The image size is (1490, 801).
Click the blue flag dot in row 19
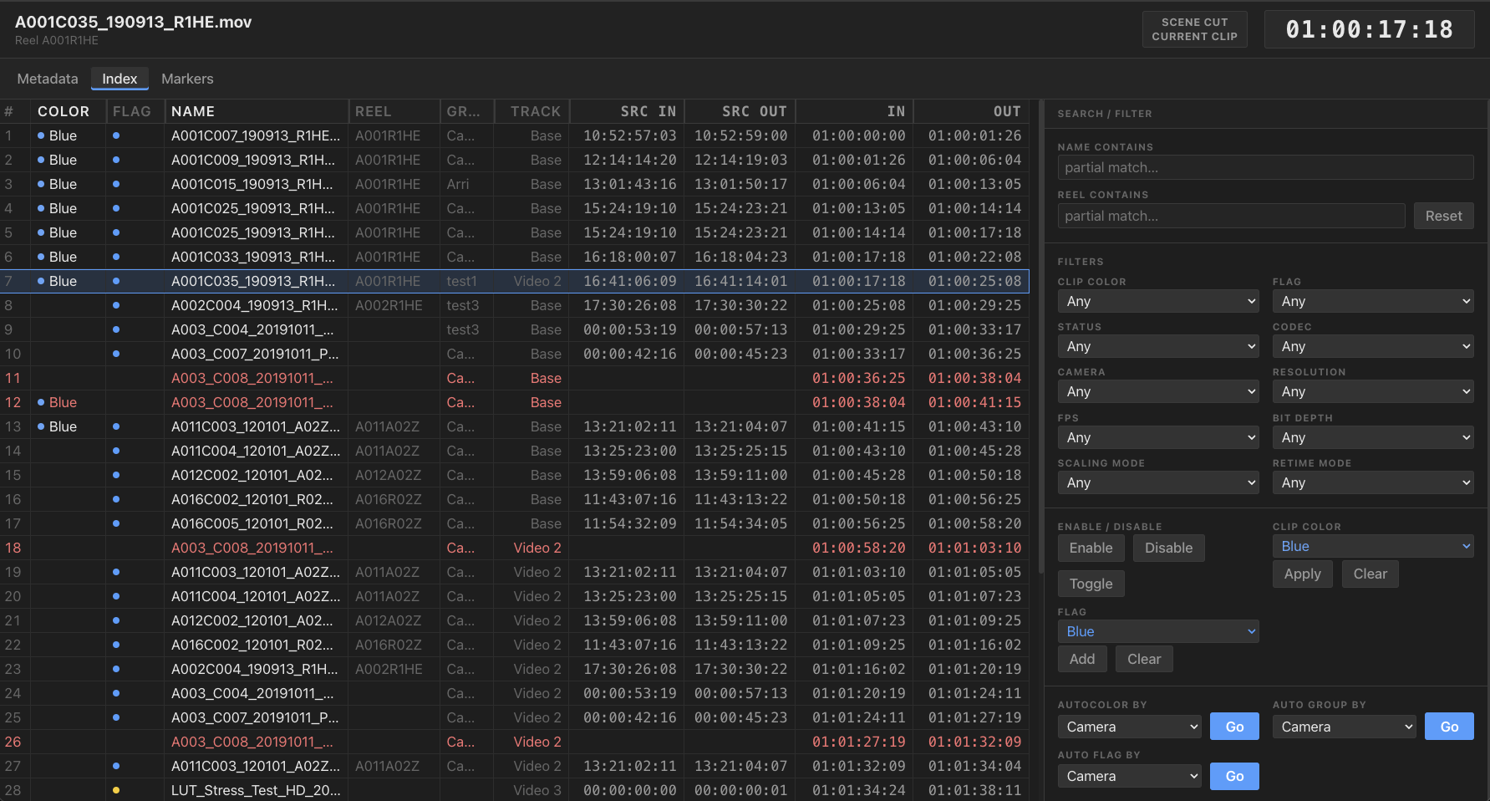click(116, 572)
